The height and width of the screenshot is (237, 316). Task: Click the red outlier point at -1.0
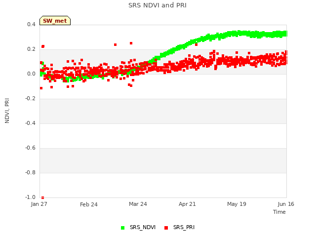point(42,197)
